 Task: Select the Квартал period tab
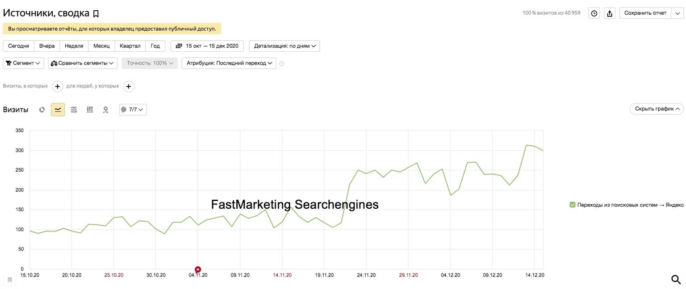(x=130, y=46)
